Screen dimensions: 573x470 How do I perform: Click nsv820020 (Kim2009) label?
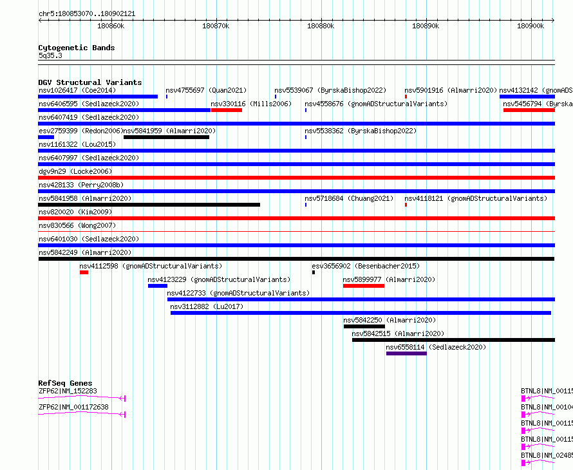pos(75,212)
